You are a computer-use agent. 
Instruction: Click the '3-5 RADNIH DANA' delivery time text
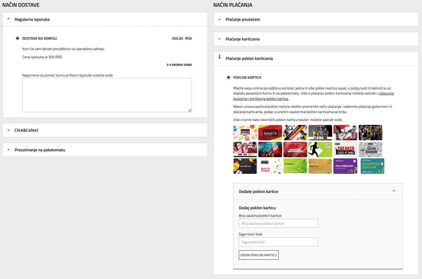pos(179,65)
